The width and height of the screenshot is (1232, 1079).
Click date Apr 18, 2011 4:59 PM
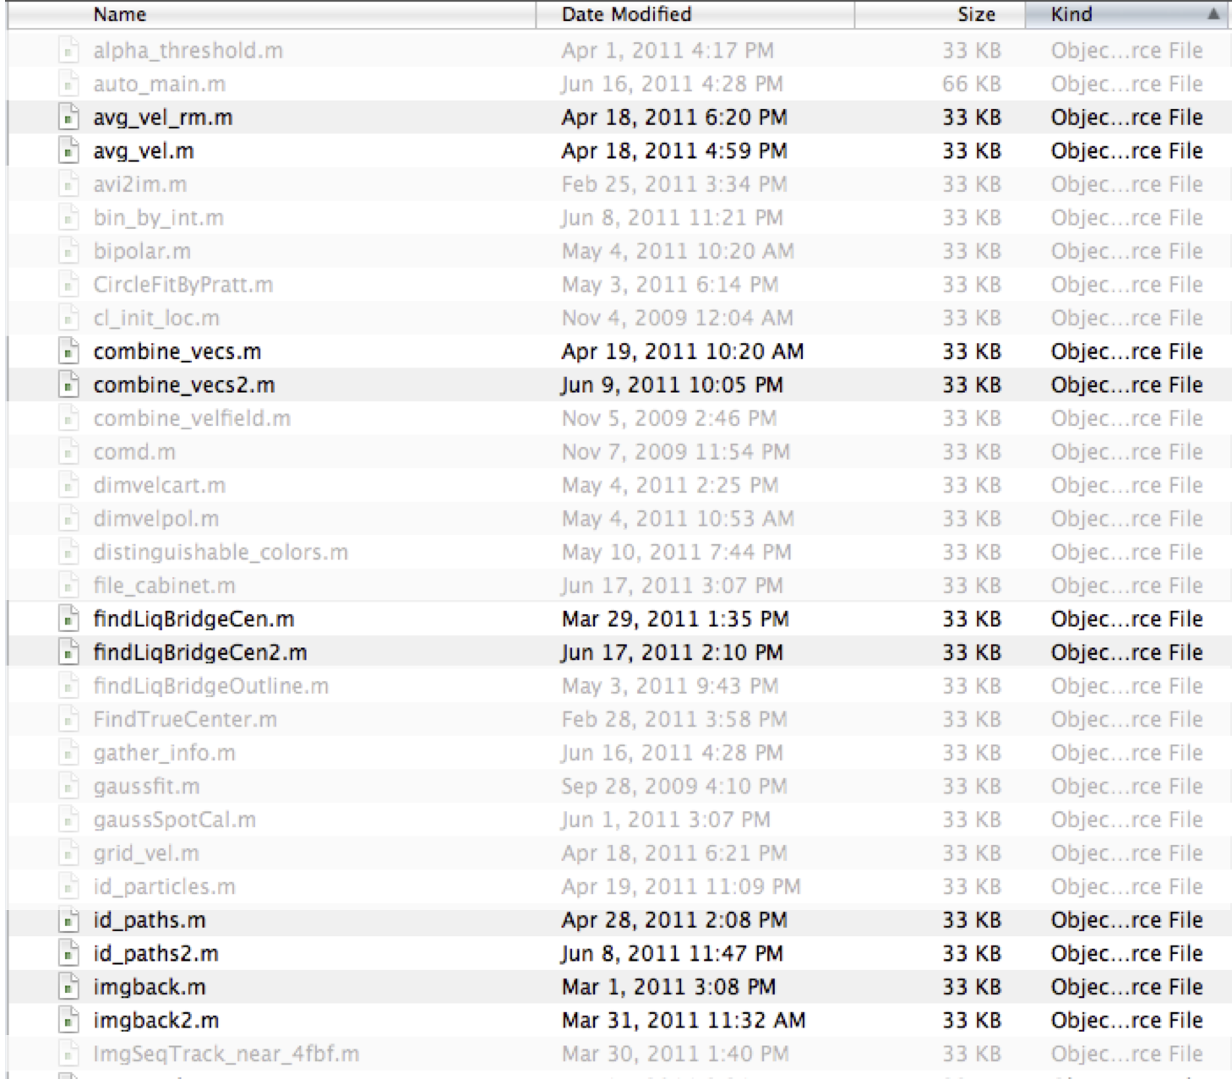(x=674, y=151)
